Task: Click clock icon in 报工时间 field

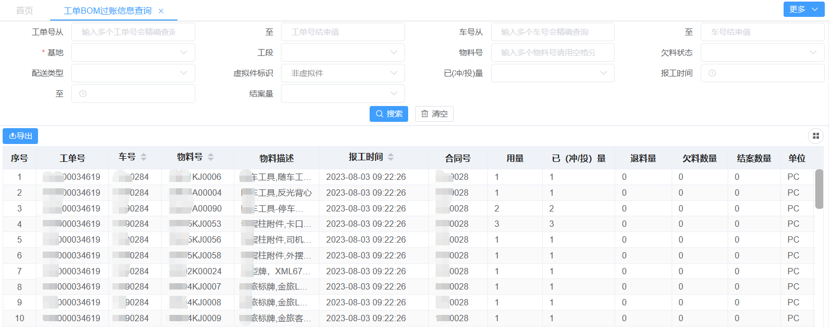Action: [x=712, y=73]
